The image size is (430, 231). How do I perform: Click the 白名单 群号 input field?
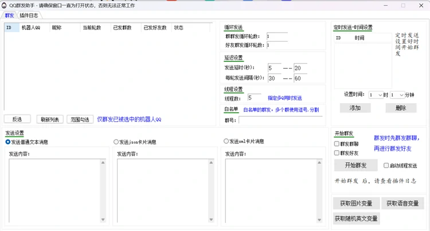(280, 120)
